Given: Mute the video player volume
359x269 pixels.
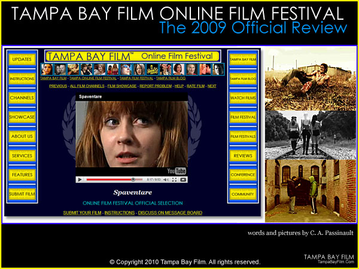Looking at the screenshot, I should pyautogui.click(x=166, y=179).
